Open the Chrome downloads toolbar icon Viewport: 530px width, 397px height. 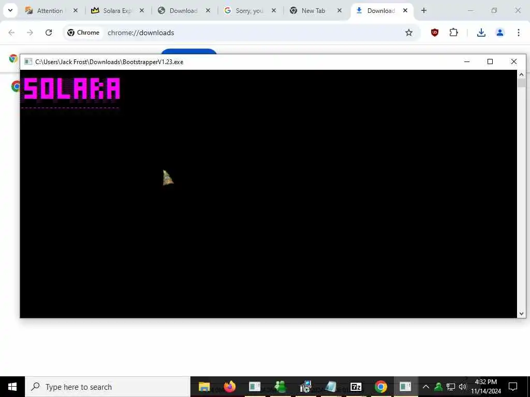pos(481,33)
